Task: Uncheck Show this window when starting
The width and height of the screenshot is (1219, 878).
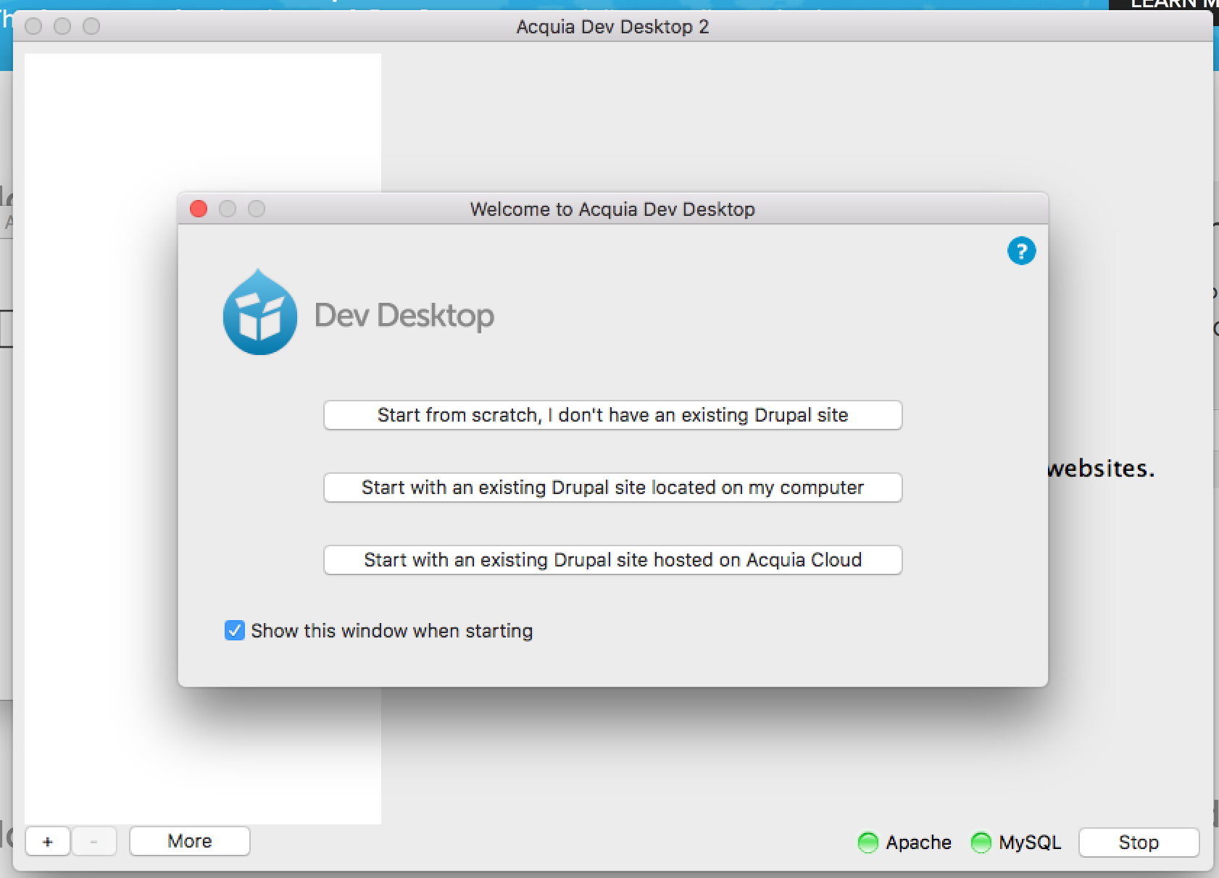Action: (x=234, y=630)
